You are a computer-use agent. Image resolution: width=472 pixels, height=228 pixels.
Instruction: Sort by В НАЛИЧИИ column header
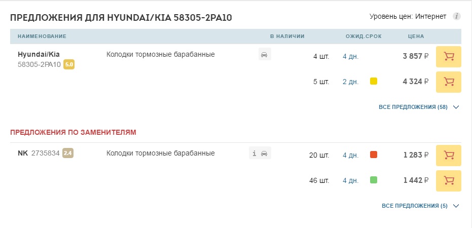[287, 36]
